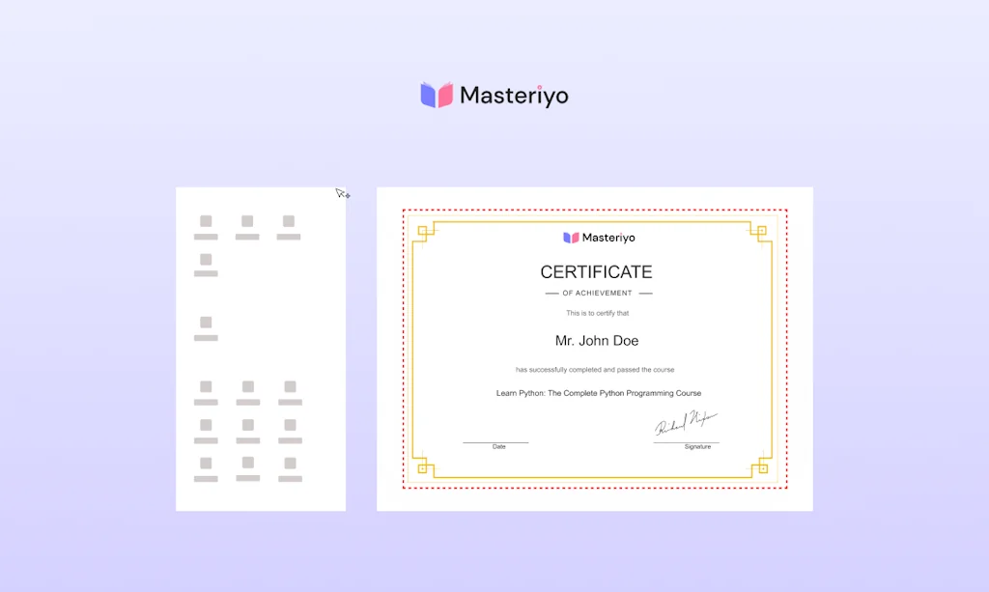Viewport: 989px width, 592px height.
Task: Open options for the CERTIFICATE heading
Action: coord(596,272)
